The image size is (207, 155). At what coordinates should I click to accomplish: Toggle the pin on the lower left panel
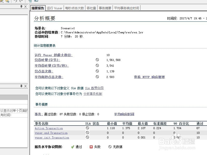[21, 86]
